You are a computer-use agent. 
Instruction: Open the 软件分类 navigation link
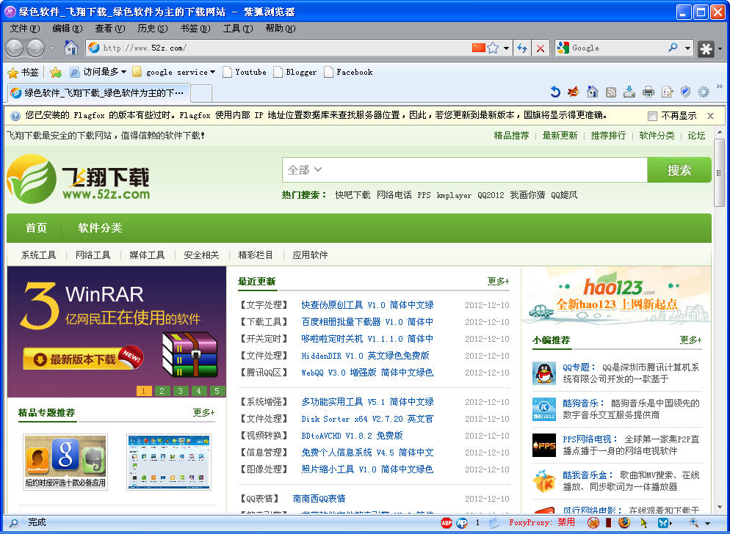click(x=100, y=228)
